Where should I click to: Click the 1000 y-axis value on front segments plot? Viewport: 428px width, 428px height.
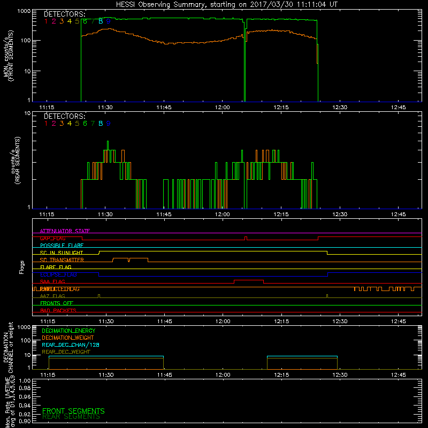point(24,11)
